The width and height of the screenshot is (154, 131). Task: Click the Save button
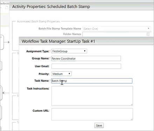(99, 125)
